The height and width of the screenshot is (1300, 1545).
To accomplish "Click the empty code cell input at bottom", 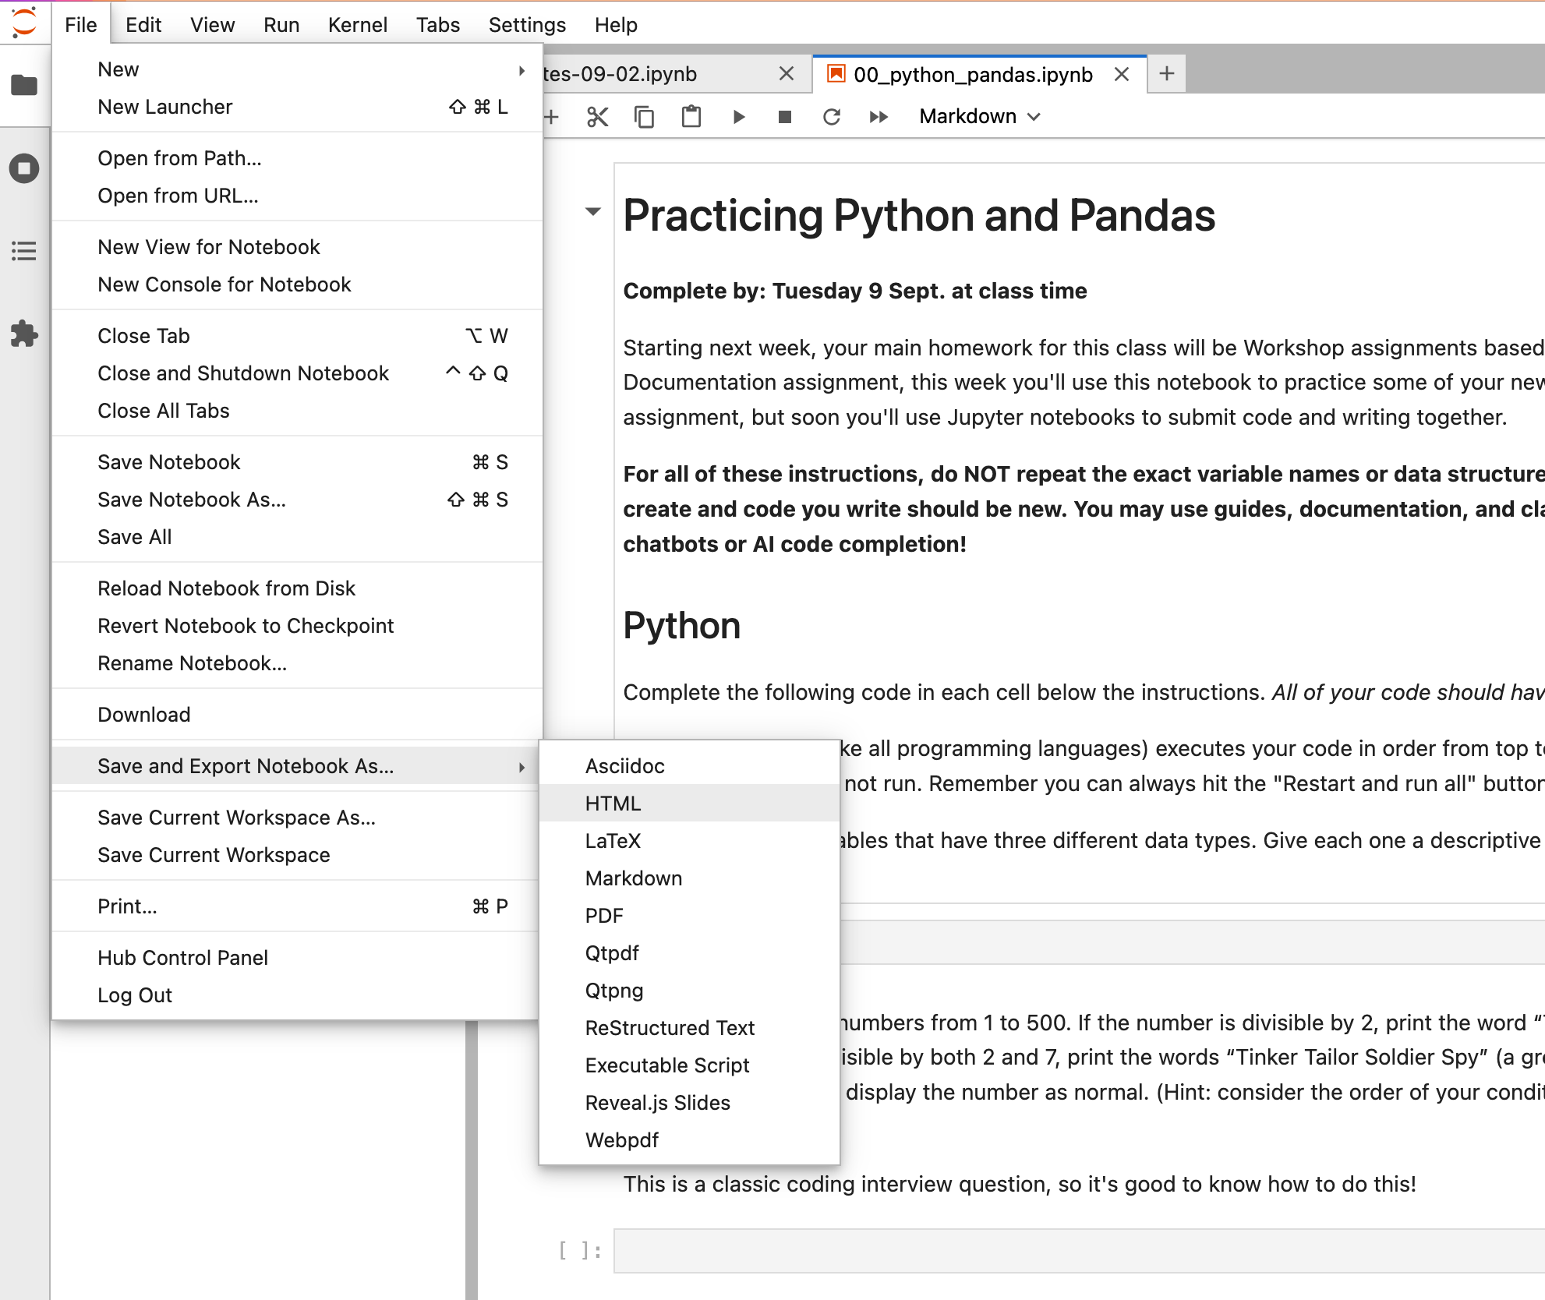I will point(1079,1251).
